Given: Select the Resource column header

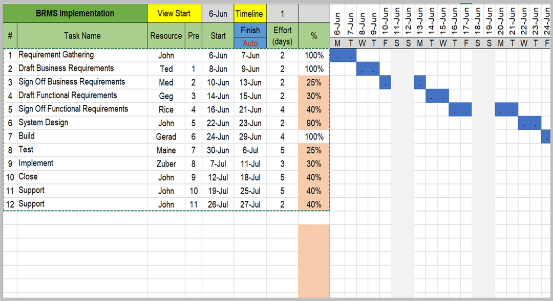Looking at the screenshot, I should click(166, 36).
